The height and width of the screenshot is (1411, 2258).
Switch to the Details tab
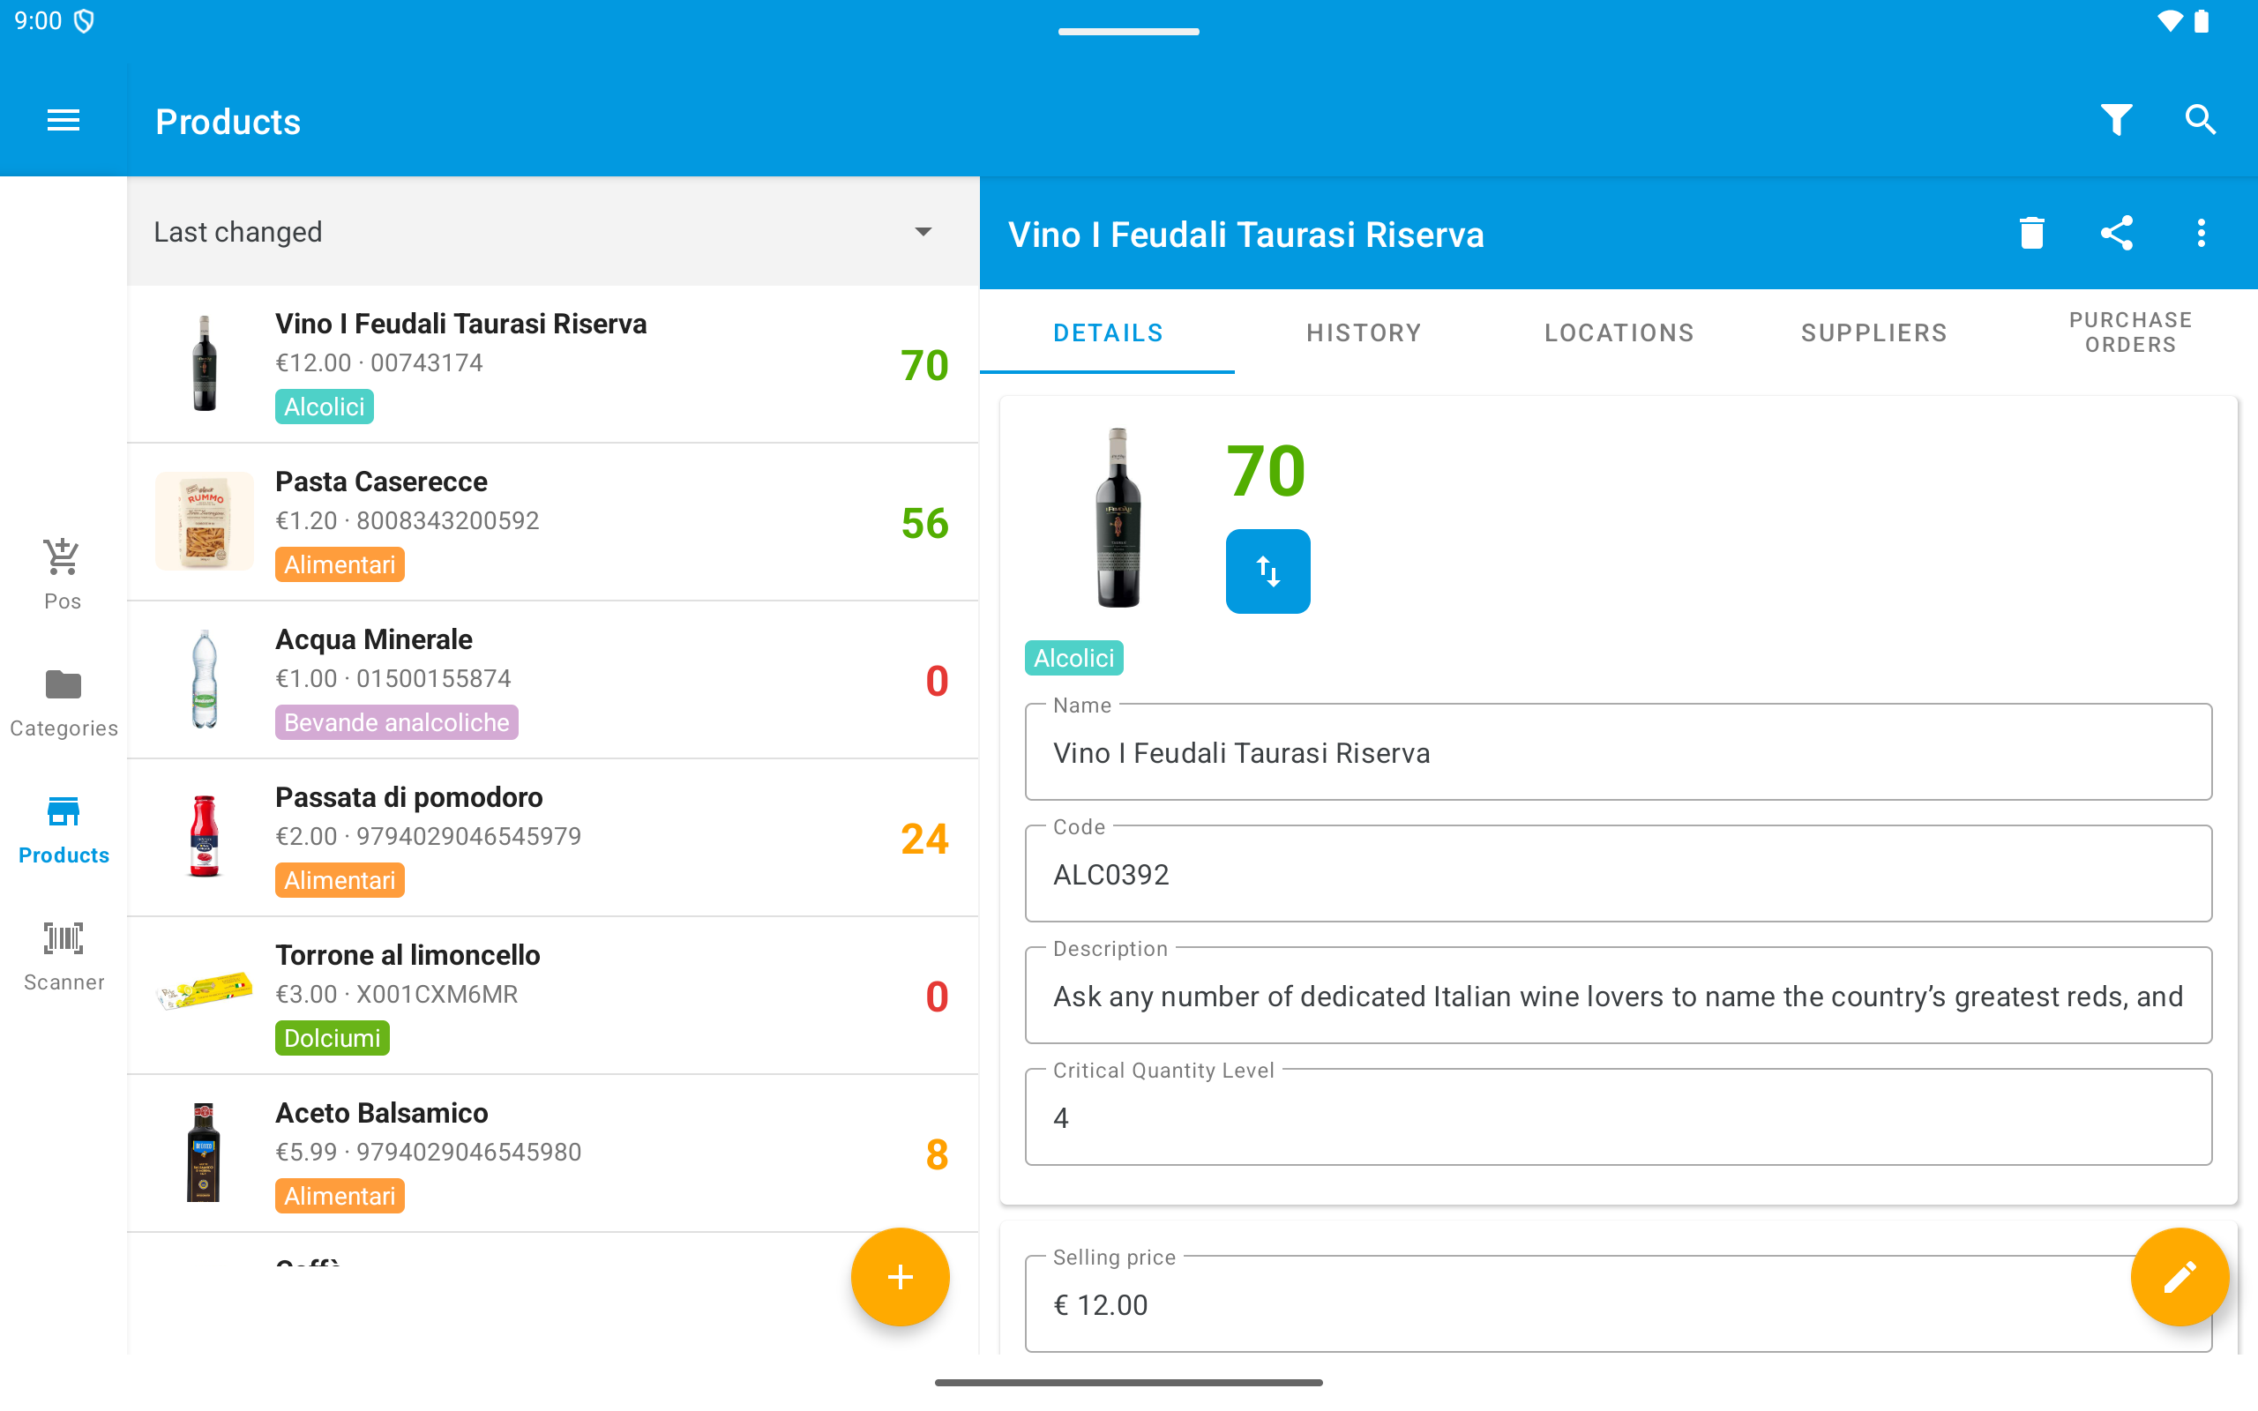(x=1108, y=333)
